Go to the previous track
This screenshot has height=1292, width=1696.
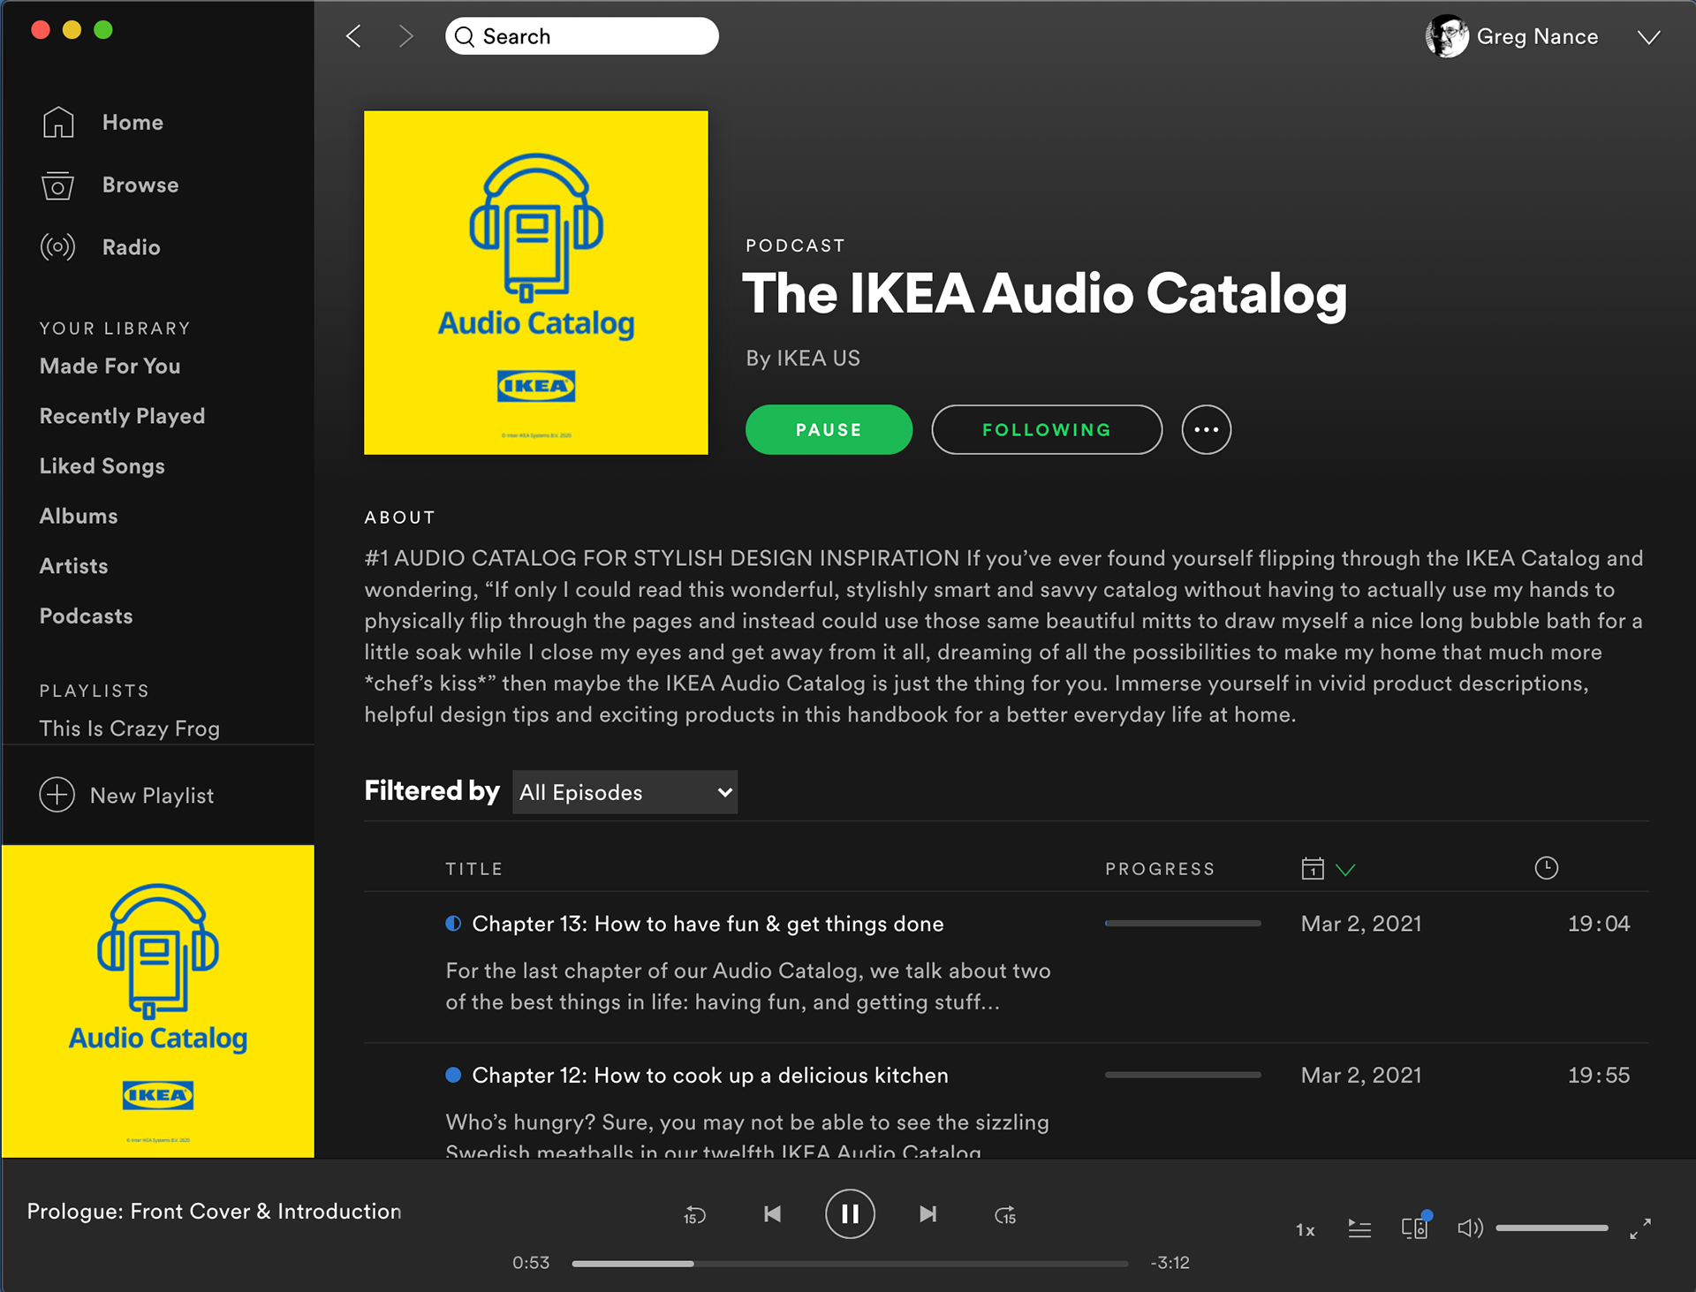click(x=772, y=1214)
